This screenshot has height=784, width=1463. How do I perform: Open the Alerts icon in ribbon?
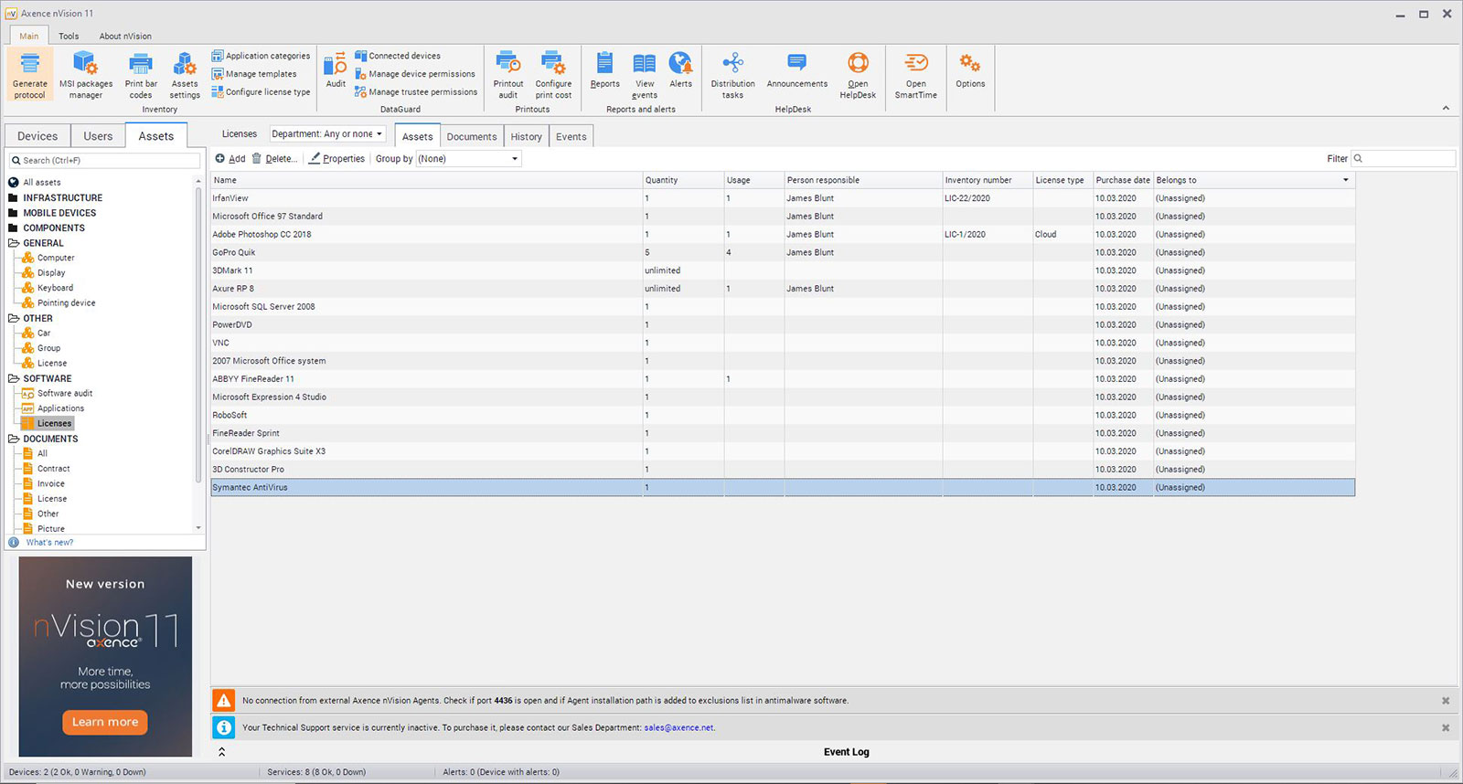click(680, 65)
